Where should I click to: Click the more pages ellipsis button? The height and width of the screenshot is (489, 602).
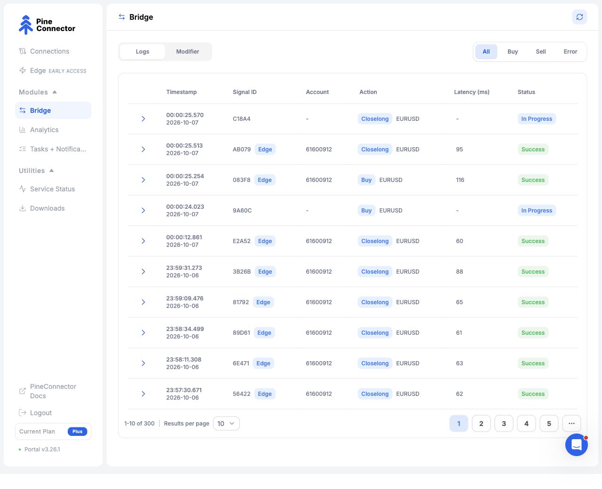[571, 424]
